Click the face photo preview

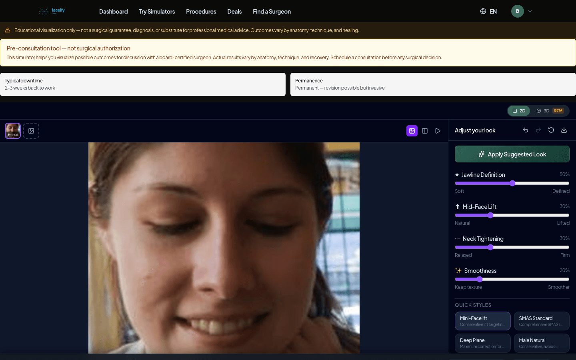pyautogui.click(x=224, y=248)
